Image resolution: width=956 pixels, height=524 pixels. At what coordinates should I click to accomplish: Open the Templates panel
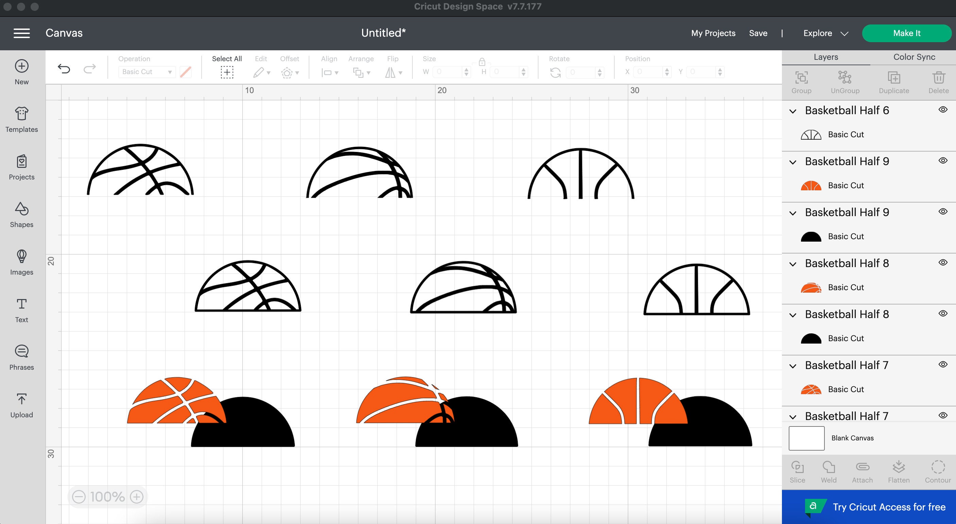tap(21, 119)
